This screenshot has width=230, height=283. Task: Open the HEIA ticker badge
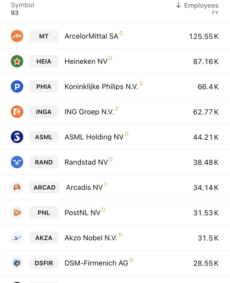(x=44, y=61)
